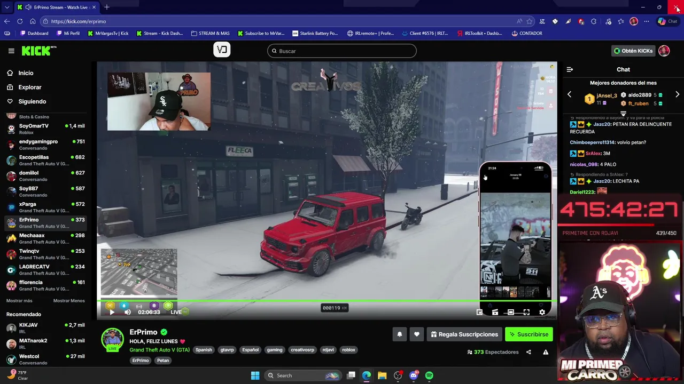The image size is (684, 384).
Task: Open the browser Copilot Chat button
Action: point(668,21)
